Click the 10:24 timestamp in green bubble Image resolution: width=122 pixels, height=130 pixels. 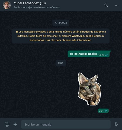[101, 55]
